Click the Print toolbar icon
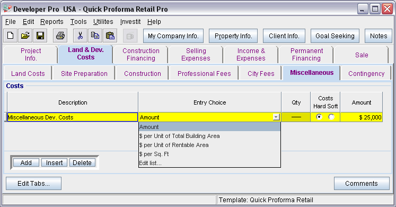396x207 pixels. pos(60,36)
